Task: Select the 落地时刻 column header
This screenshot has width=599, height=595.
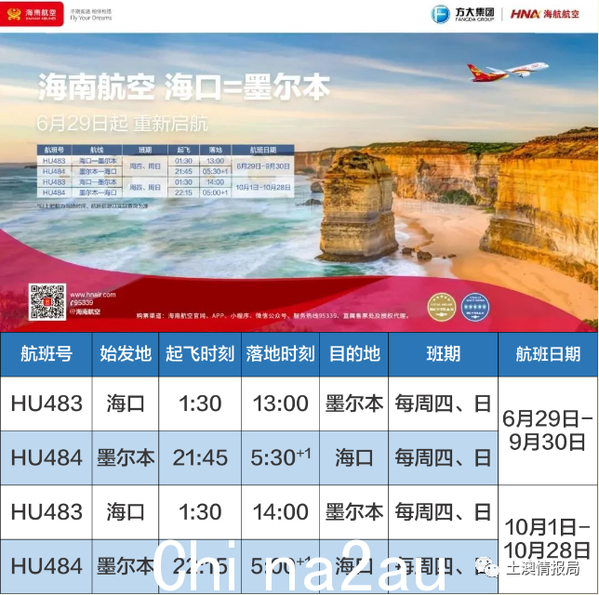Action: [x=280, y=354]
